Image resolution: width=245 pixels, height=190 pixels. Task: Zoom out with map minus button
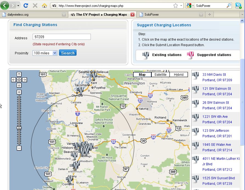pos(19,148)
